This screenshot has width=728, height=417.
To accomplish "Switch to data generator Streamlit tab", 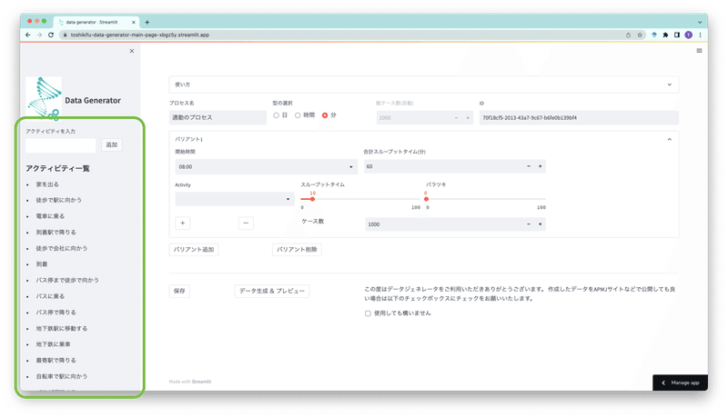I will 96,22.
